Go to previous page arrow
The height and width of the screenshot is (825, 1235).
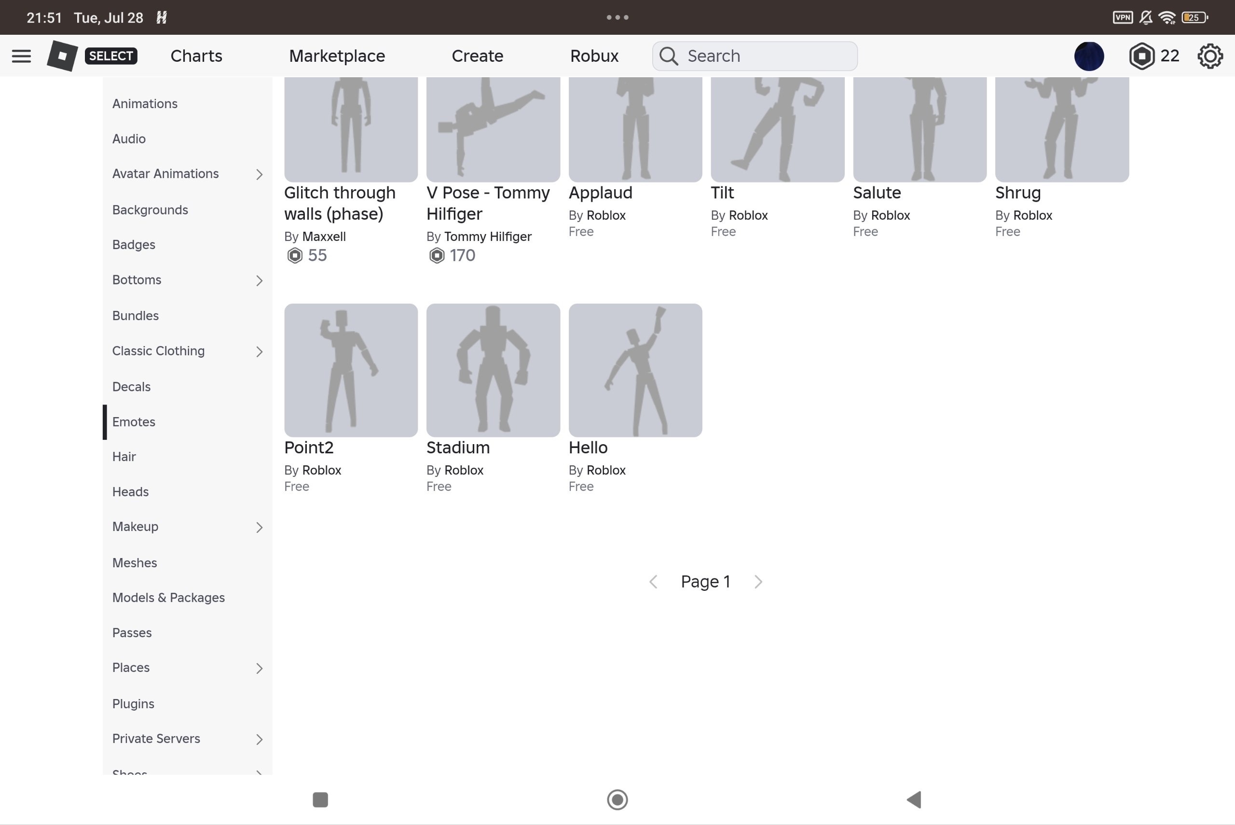click(653, 581)
